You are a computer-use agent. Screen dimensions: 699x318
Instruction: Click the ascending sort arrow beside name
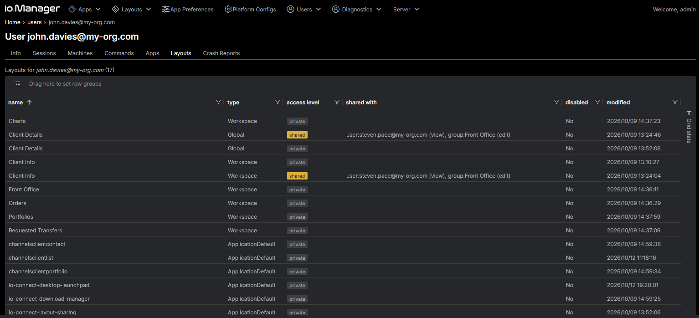[x=30, y=103]
